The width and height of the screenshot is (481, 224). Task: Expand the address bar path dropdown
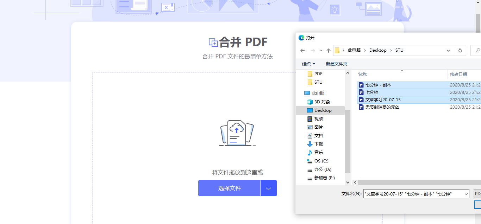click(448, 51)
